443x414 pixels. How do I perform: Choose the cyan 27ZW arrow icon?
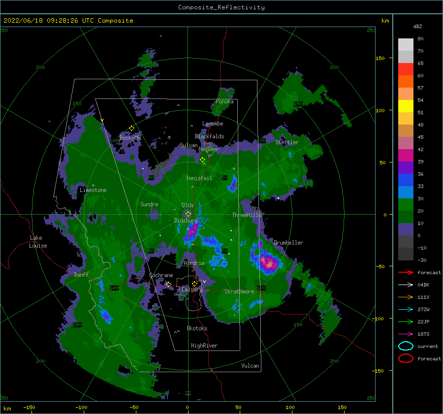click(x=406, y=309)
